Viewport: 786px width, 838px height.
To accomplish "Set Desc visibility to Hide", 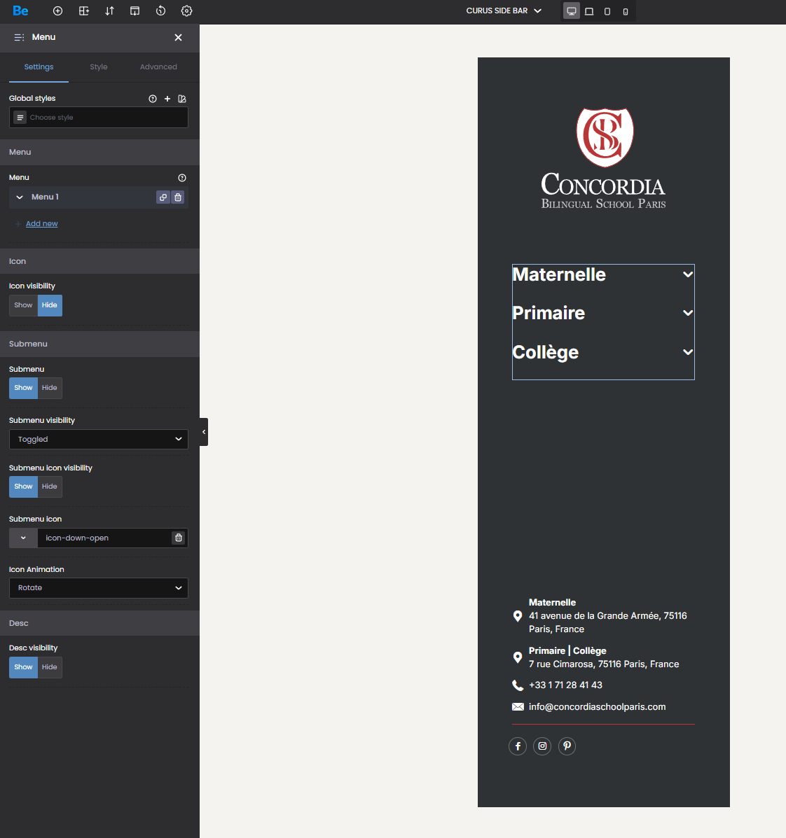I will coord(50,667).
